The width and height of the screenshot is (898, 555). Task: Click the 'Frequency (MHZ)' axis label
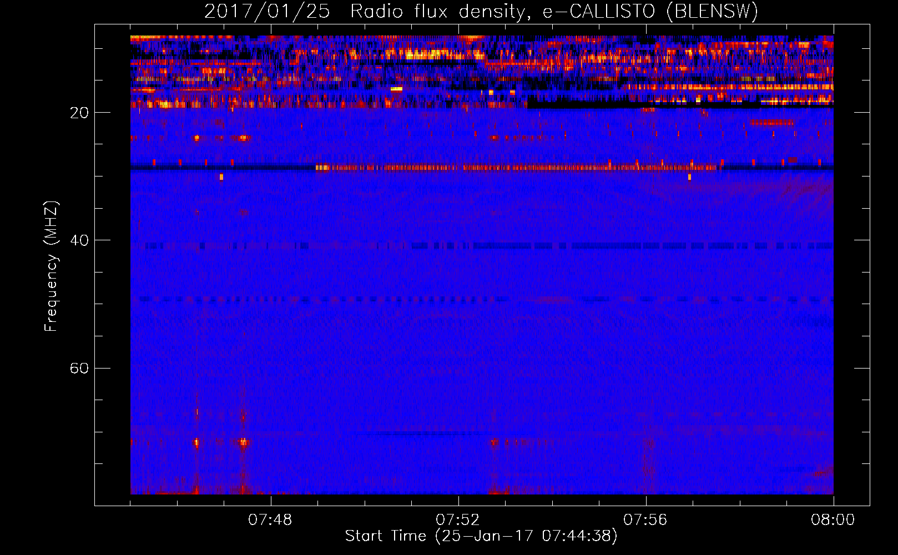pos(51,266)
